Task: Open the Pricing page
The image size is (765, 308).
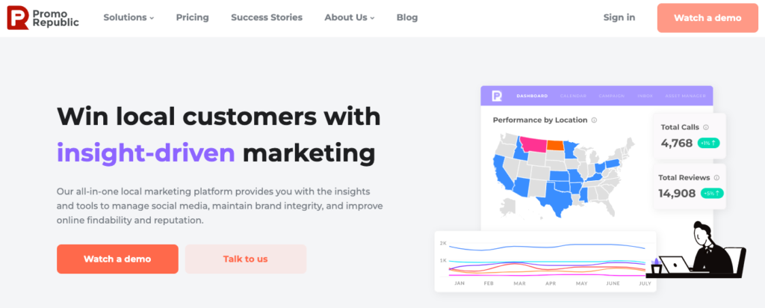Action: pyautogui.click(x=192, y=17)
